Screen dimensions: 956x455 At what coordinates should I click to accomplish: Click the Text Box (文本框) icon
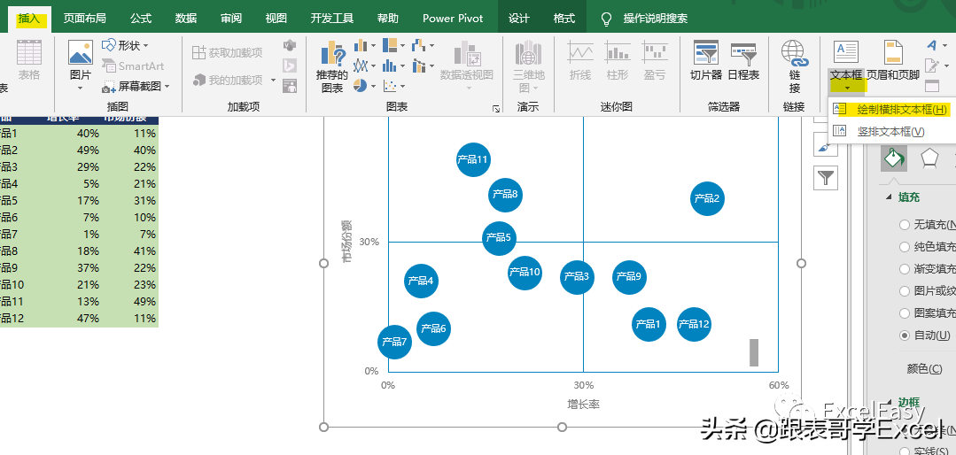845,53
